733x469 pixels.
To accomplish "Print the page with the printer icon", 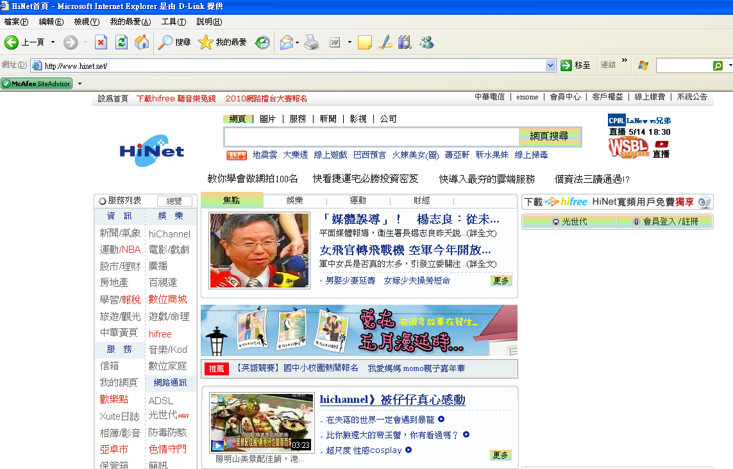I will (x=312, y=42).
